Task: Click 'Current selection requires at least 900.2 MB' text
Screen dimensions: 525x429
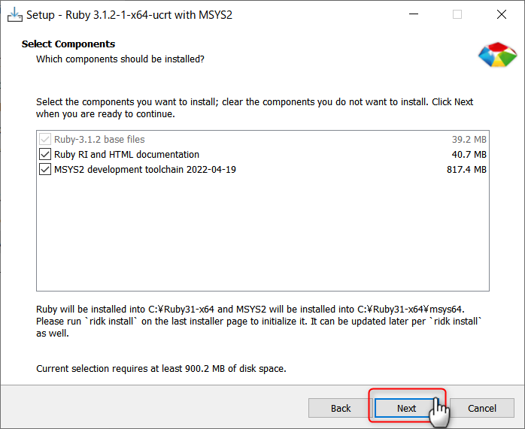Action: (x=161, y=368)
